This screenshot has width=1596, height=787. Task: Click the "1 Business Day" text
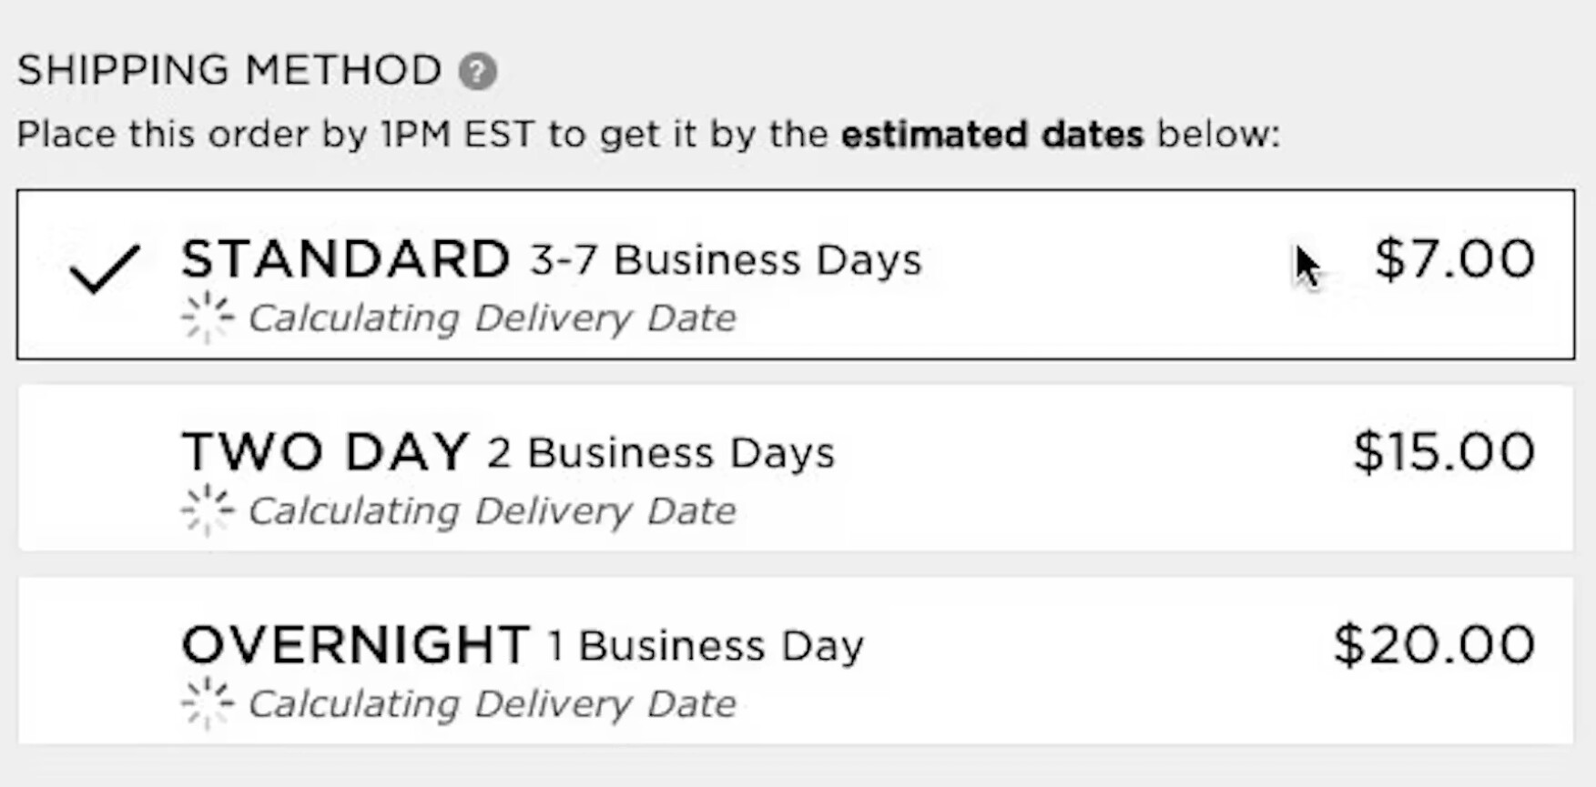coord(705,646)
